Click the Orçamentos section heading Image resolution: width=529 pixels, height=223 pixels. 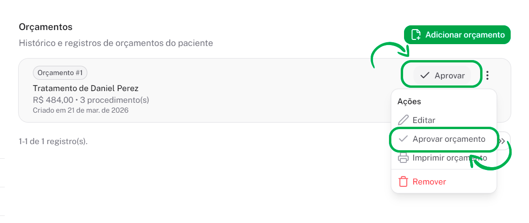coord(46,27)
